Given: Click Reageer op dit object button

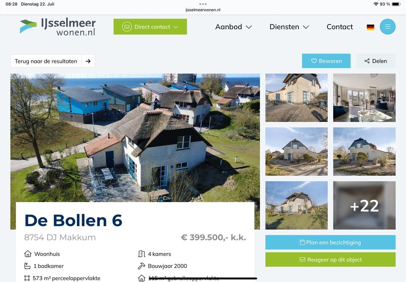Looking at the screenshot, I should coord(330,260).
